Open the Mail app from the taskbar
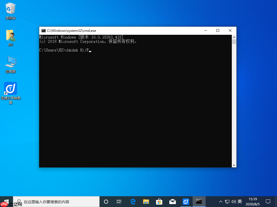Viewport: 277px width, 207px height. [172, 201]
